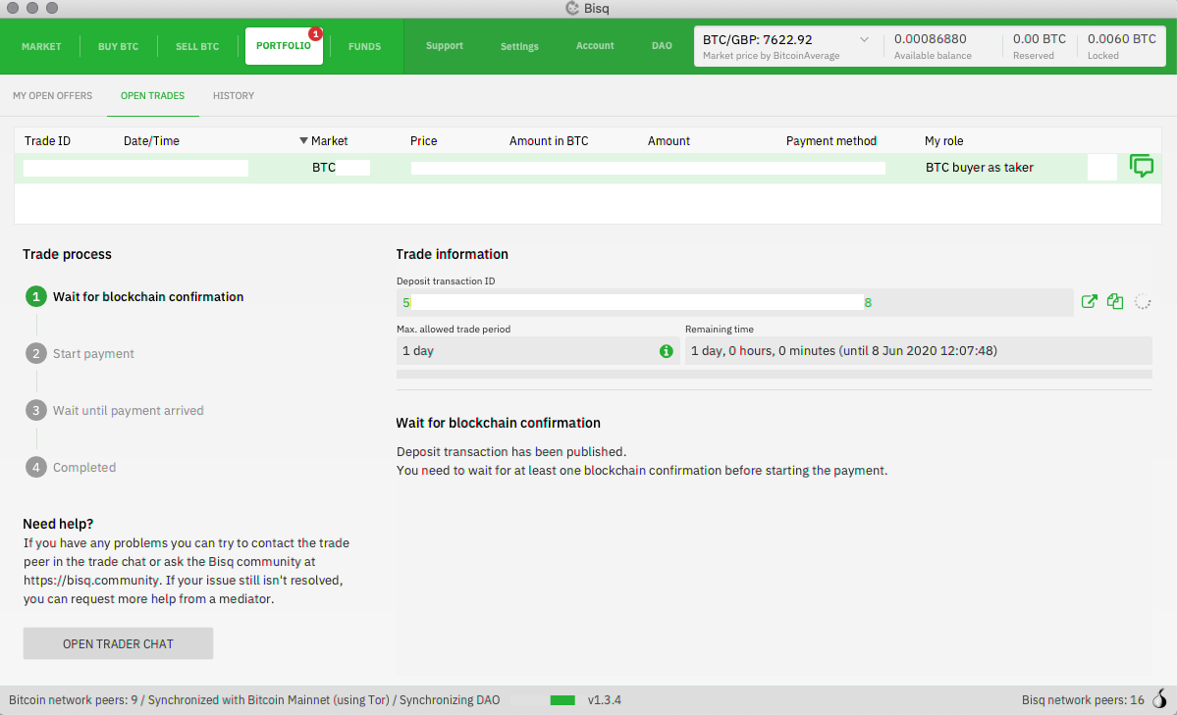The width and height of the screenshot is (1177, 715).
Task: Go to the Buy BTC tab
Action: pyautogui.click(x=118, y=46)
